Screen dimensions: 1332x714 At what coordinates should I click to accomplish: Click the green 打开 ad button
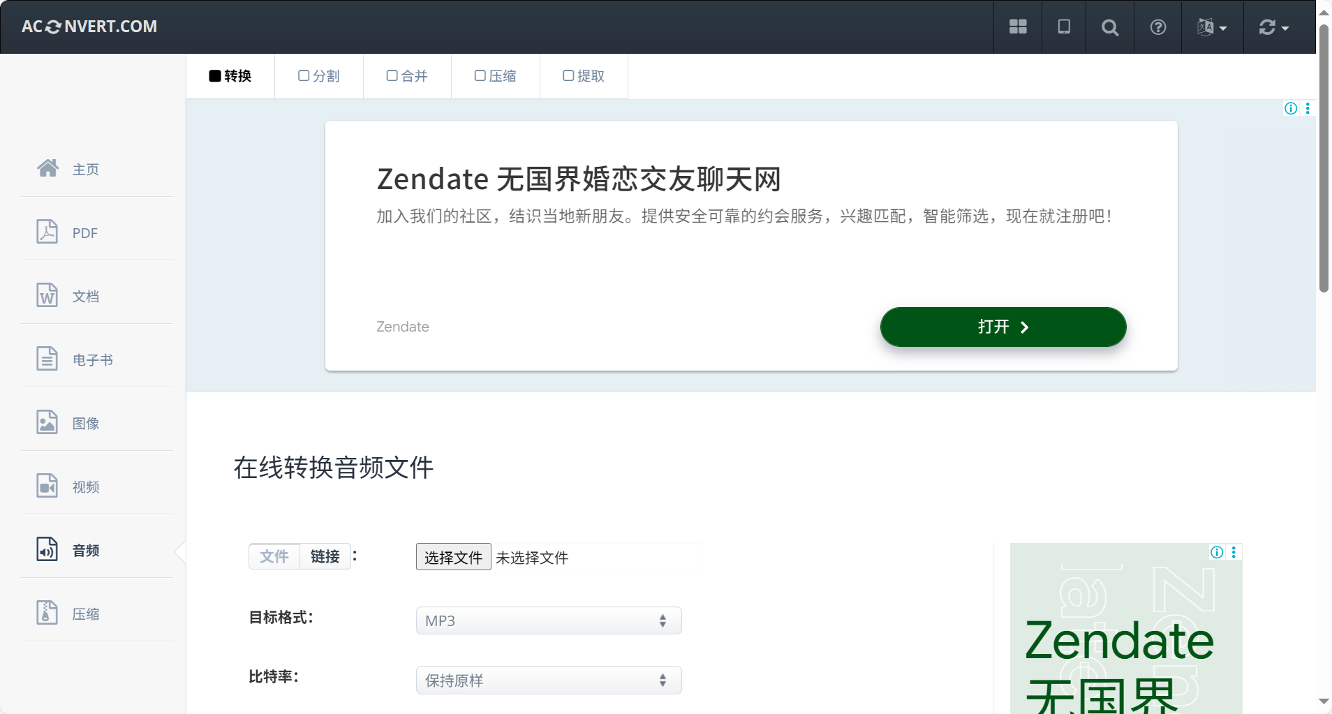coord(1003,327)
